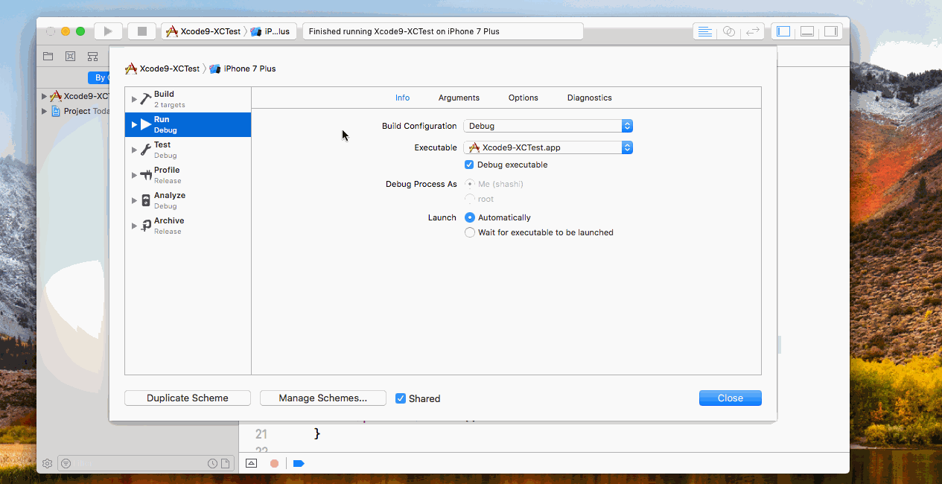The image size is (942, 484).
Task: Switch to the Diagnostics tab
Action: point(589,98)
